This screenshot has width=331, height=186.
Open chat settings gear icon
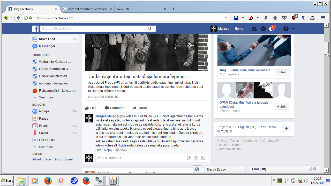pos(315,169)
